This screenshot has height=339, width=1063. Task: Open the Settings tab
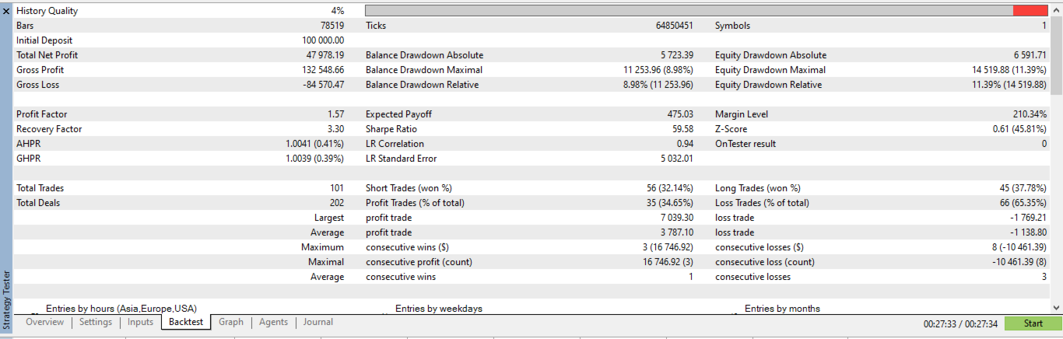[96, 322]
